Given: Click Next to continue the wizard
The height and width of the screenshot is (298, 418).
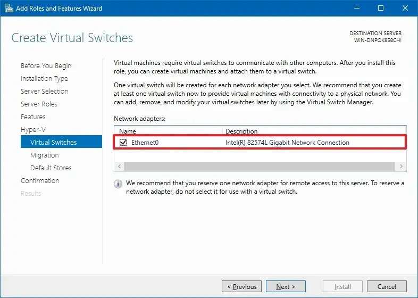Looking at the screenshot, I should click(x=286, y=286).
